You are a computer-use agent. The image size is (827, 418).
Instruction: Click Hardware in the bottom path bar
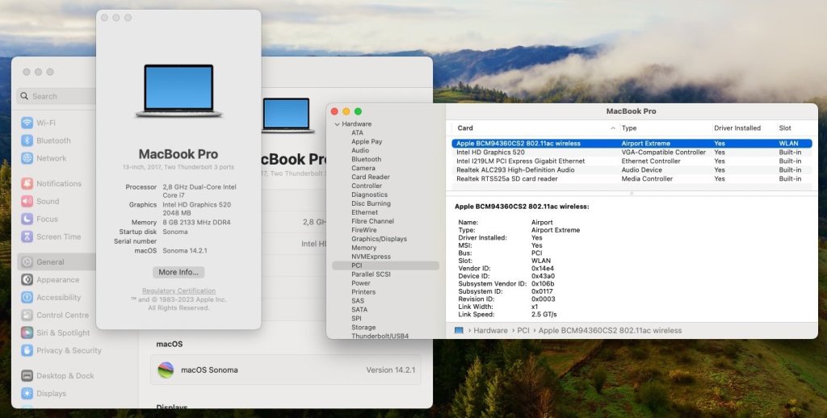tap(490, 331)
